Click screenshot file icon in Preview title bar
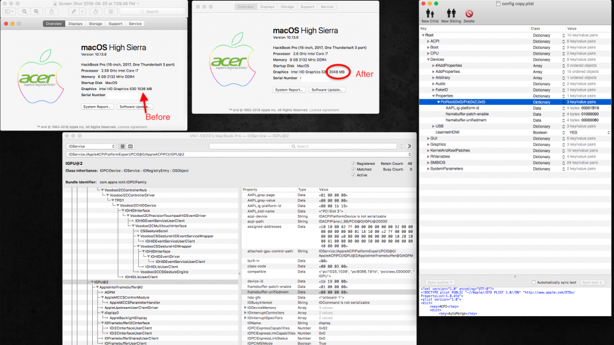 point(55,4)
